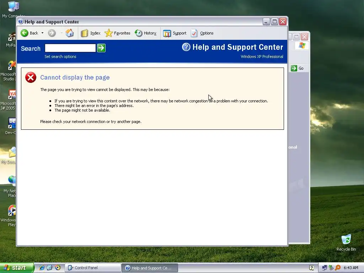Open the Start menu

tap(17, 268)
